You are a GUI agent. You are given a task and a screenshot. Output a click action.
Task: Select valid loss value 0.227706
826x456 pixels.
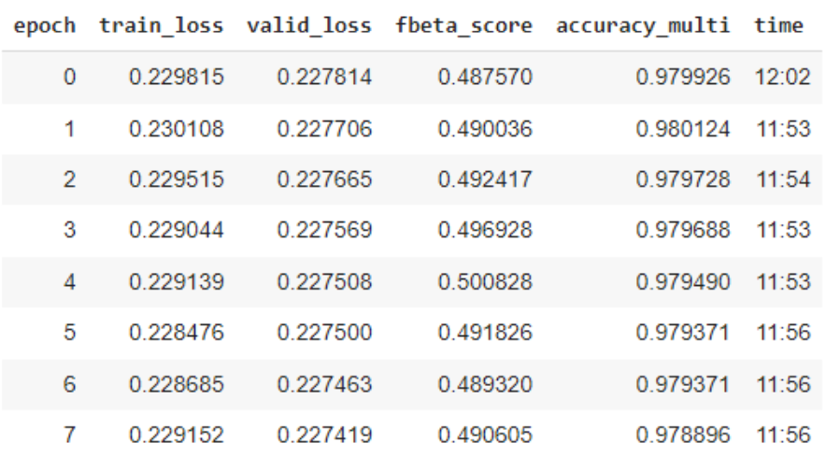pos(324,129)
